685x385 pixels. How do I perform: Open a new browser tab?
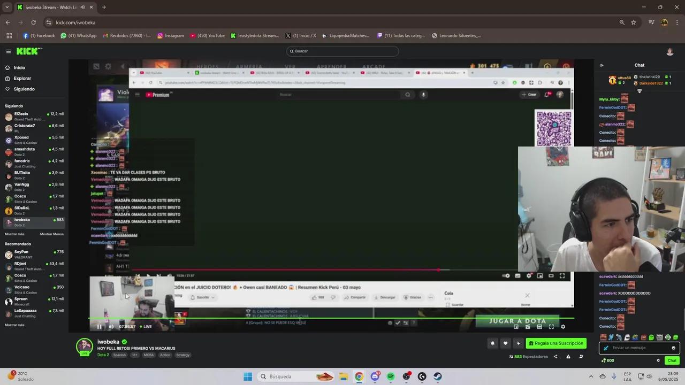point(104,7)
